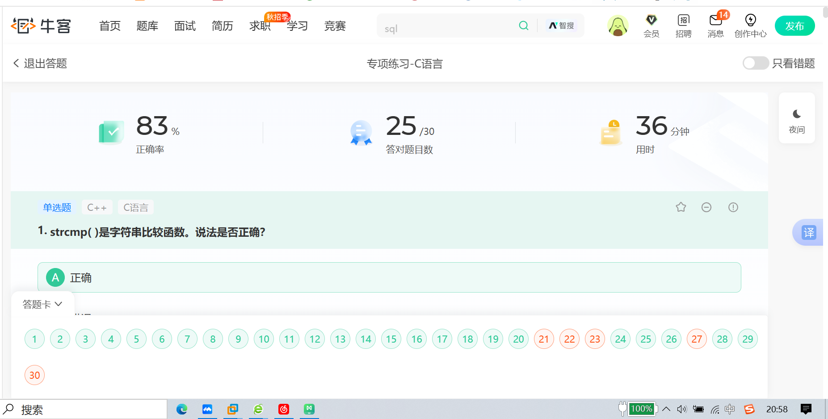Open the 竞赛 competition section
Image resolution: width=828 pixels, height=419 pixels.
coord(335,26)
